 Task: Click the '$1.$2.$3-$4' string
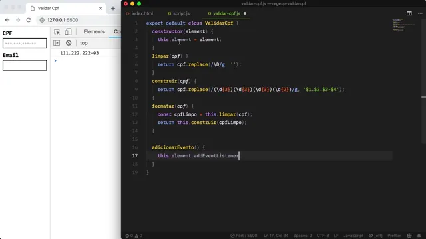(x=321, y=90)
